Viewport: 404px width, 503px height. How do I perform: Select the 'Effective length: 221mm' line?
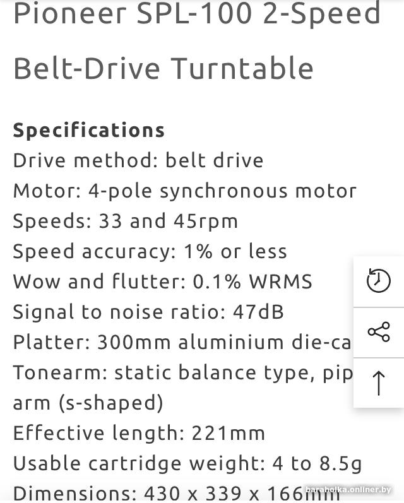[139, 433]
